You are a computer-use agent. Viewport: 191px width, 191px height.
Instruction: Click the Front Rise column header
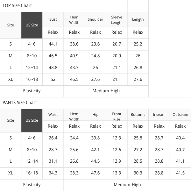117,117
